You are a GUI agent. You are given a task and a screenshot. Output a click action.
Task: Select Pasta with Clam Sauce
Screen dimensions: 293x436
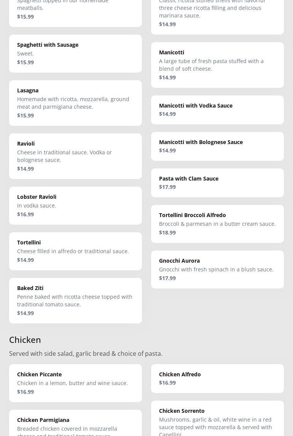click(x=217, y=182)
